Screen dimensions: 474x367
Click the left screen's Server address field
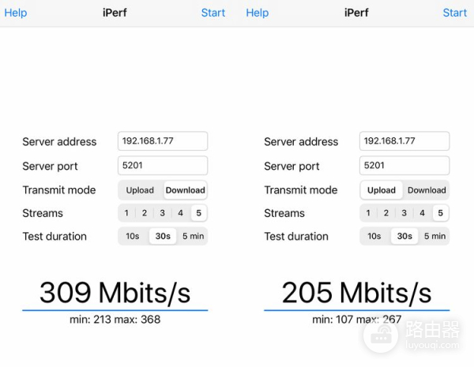163,141
